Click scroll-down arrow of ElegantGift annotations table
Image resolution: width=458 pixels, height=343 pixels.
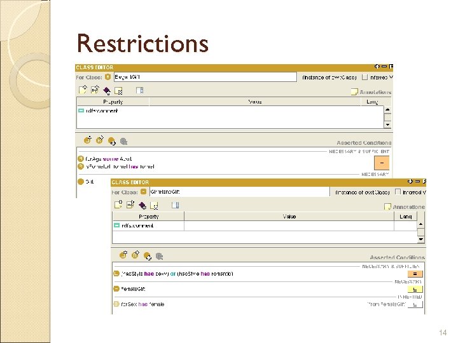(387, 124)
